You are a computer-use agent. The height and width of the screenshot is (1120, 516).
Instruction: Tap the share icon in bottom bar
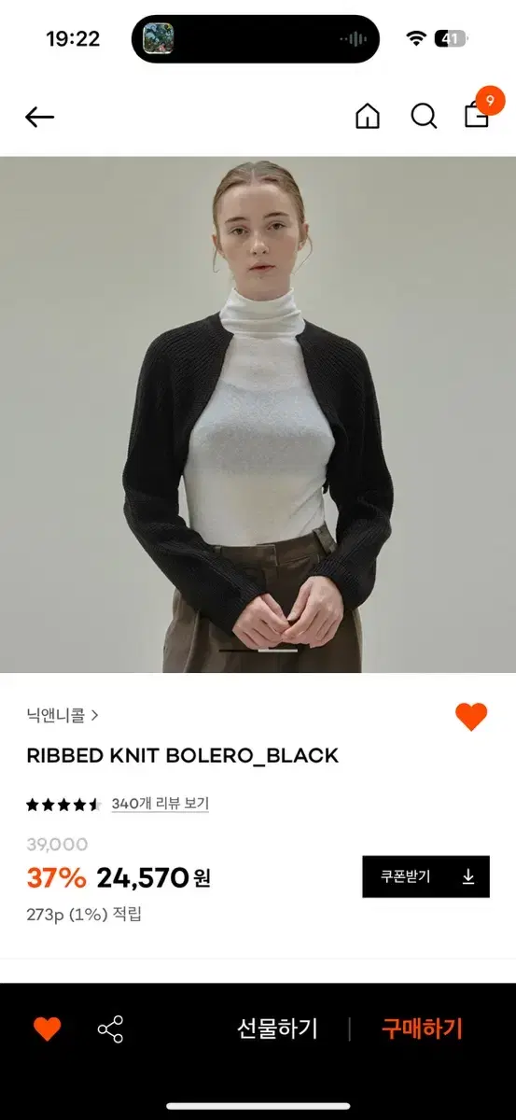110,1029
